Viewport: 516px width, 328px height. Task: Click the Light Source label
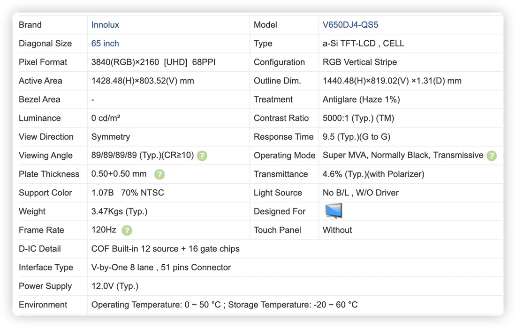[278, 193]
